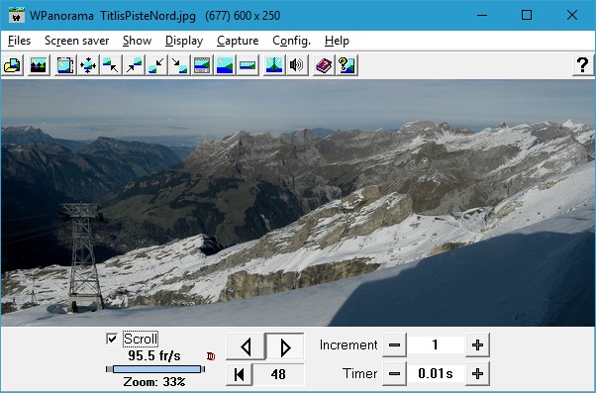
Task: Open the purple help book icon
Action: point(324,65)
